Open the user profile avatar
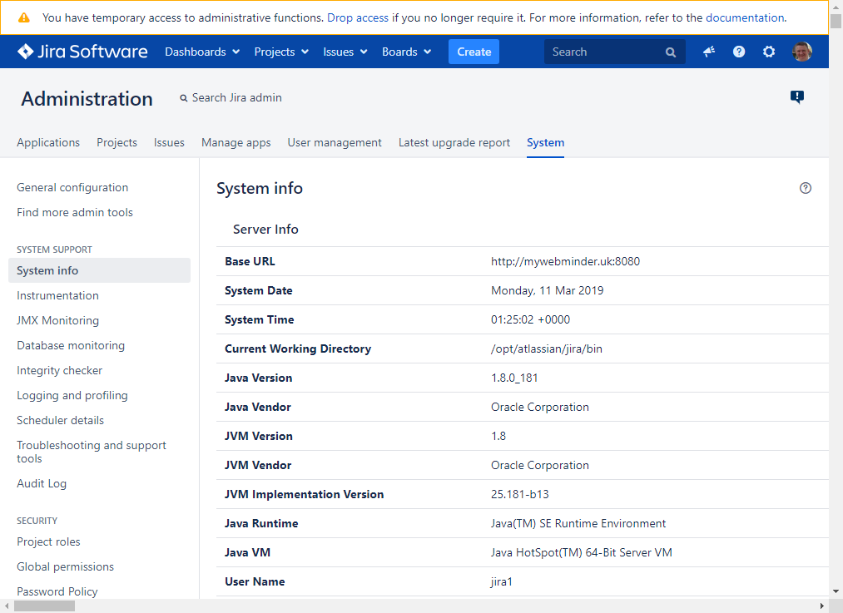 click(801, 52)
